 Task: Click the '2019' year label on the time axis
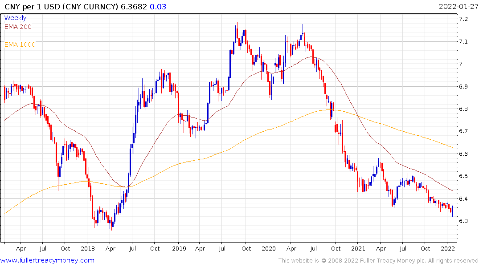coord(179,248)
